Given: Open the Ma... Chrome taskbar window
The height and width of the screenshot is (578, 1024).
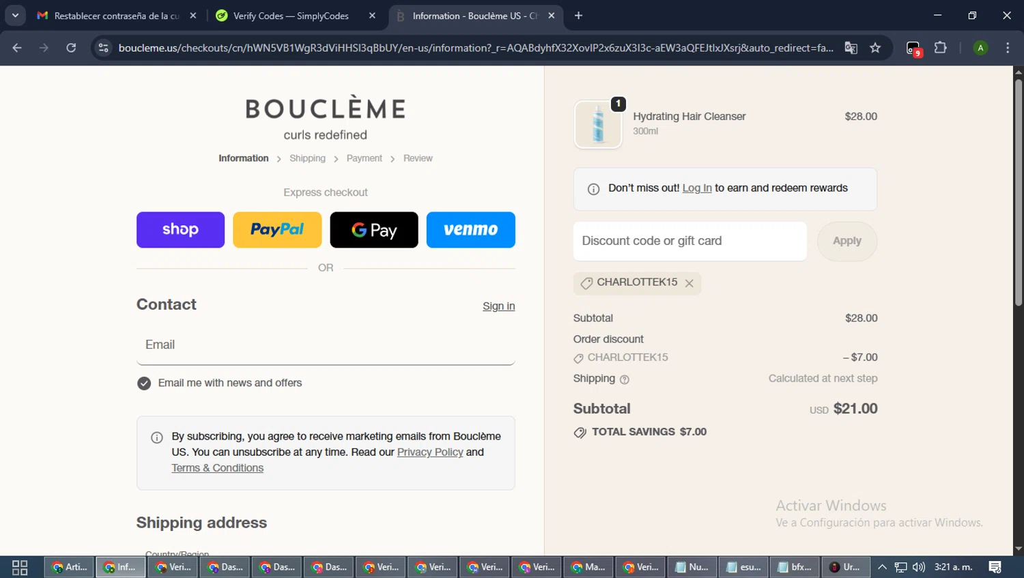Looking at the screenshot, I should click(588, 567).
